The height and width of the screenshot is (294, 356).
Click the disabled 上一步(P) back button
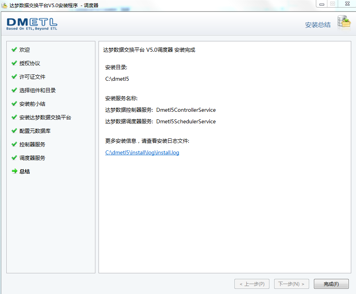pyautogui.click(x=252, y=284)
